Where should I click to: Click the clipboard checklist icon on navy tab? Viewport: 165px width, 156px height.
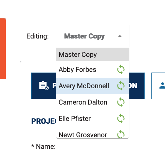click(44, 85)
